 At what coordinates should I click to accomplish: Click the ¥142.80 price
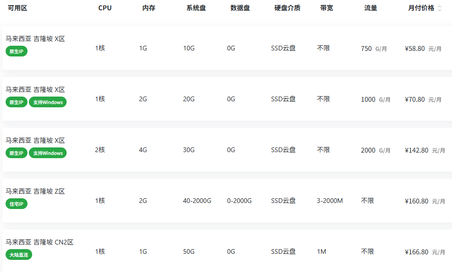(x=417, y=150)
